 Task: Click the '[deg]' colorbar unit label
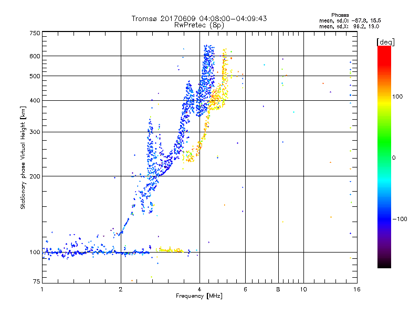click(385, 42)
